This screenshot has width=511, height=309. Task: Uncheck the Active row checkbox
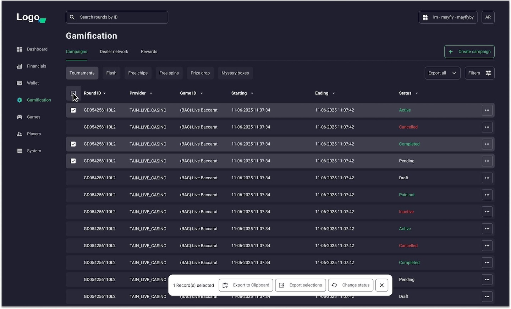(73, 110)
